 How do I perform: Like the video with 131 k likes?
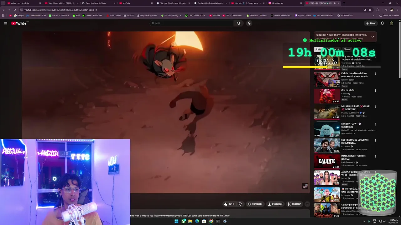(229, 204)
